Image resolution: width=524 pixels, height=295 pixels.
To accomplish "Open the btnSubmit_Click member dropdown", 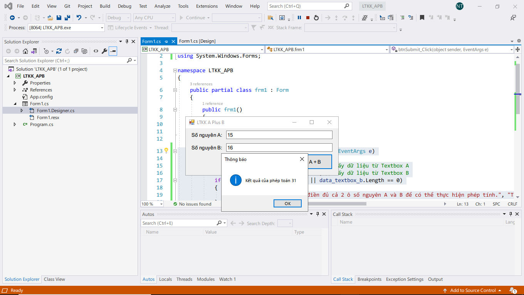I will click(512, 50).
